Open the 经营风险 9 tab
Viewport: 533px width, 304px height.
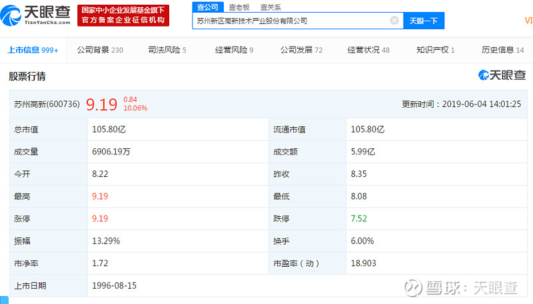point(235,50)
